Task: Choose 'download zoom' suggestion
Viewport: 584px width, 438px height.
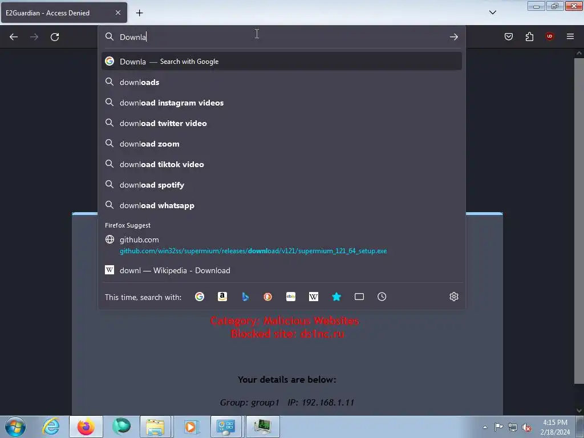Action: 282,143
